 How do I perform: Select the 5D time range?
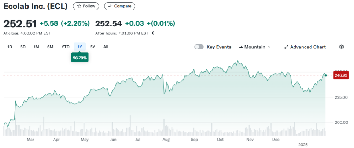[x=23, y=47]
